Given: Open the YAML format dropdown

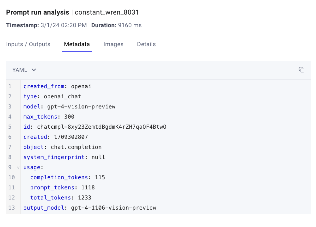Looking at the screenshot, I should (24, 70).
